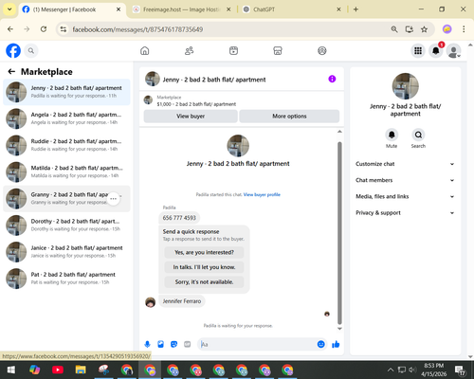This screenshot has height=379, width=474.
Task: Expand the Privacy & support section
Action: 405,213
